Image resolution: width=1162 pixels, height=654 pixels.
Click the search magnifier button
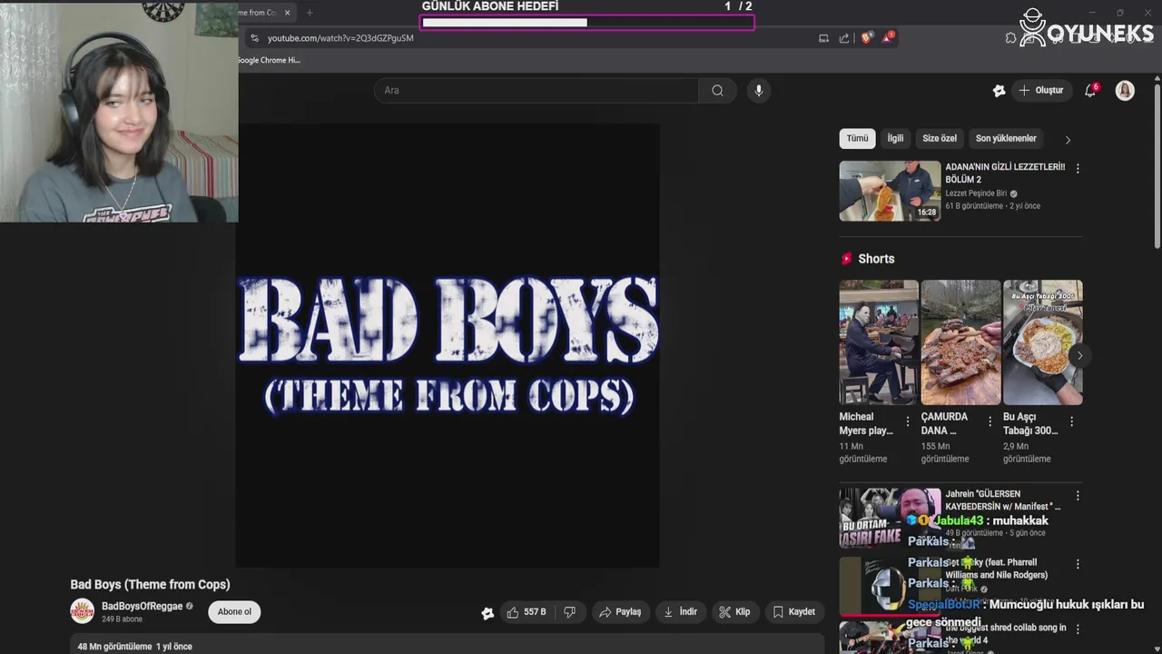(x=718, y=90)
